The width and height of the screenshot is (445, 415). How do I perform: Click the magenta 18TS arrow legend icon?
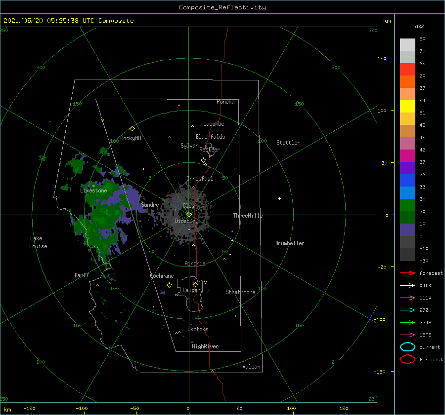tap(407, 335)
